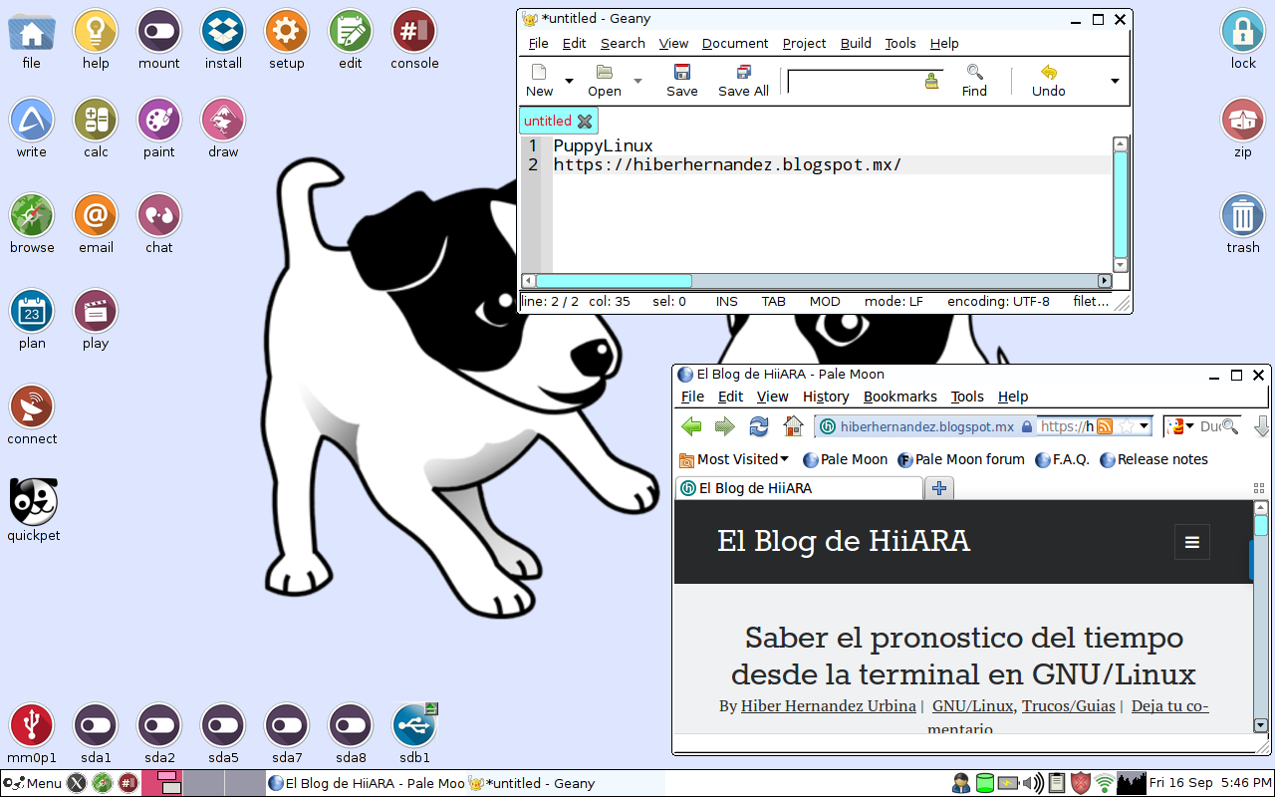Click the Geany vertical scrollbar down arrow
1275x797 pixels.
pyautogui.click(x=1121, y=265)
